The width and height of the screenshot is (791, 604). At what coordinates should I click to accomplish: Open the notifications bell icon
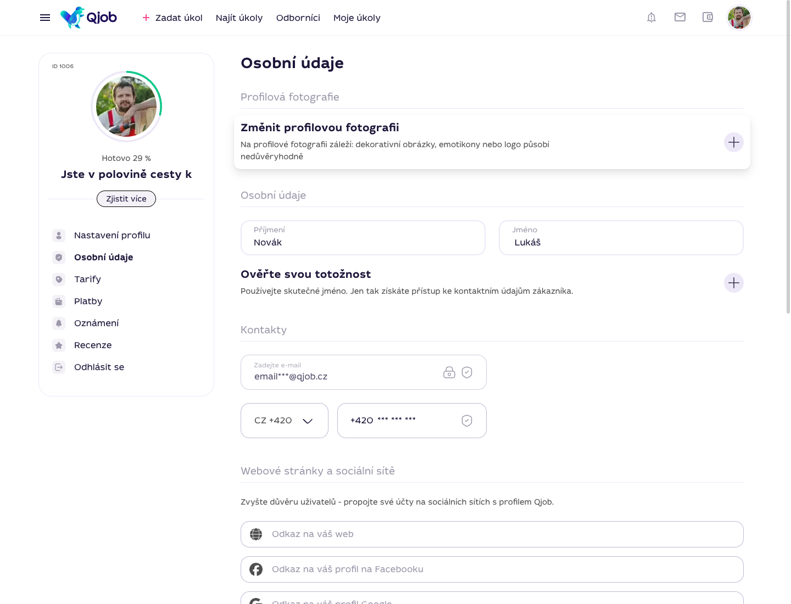click(x=651, y=18)
